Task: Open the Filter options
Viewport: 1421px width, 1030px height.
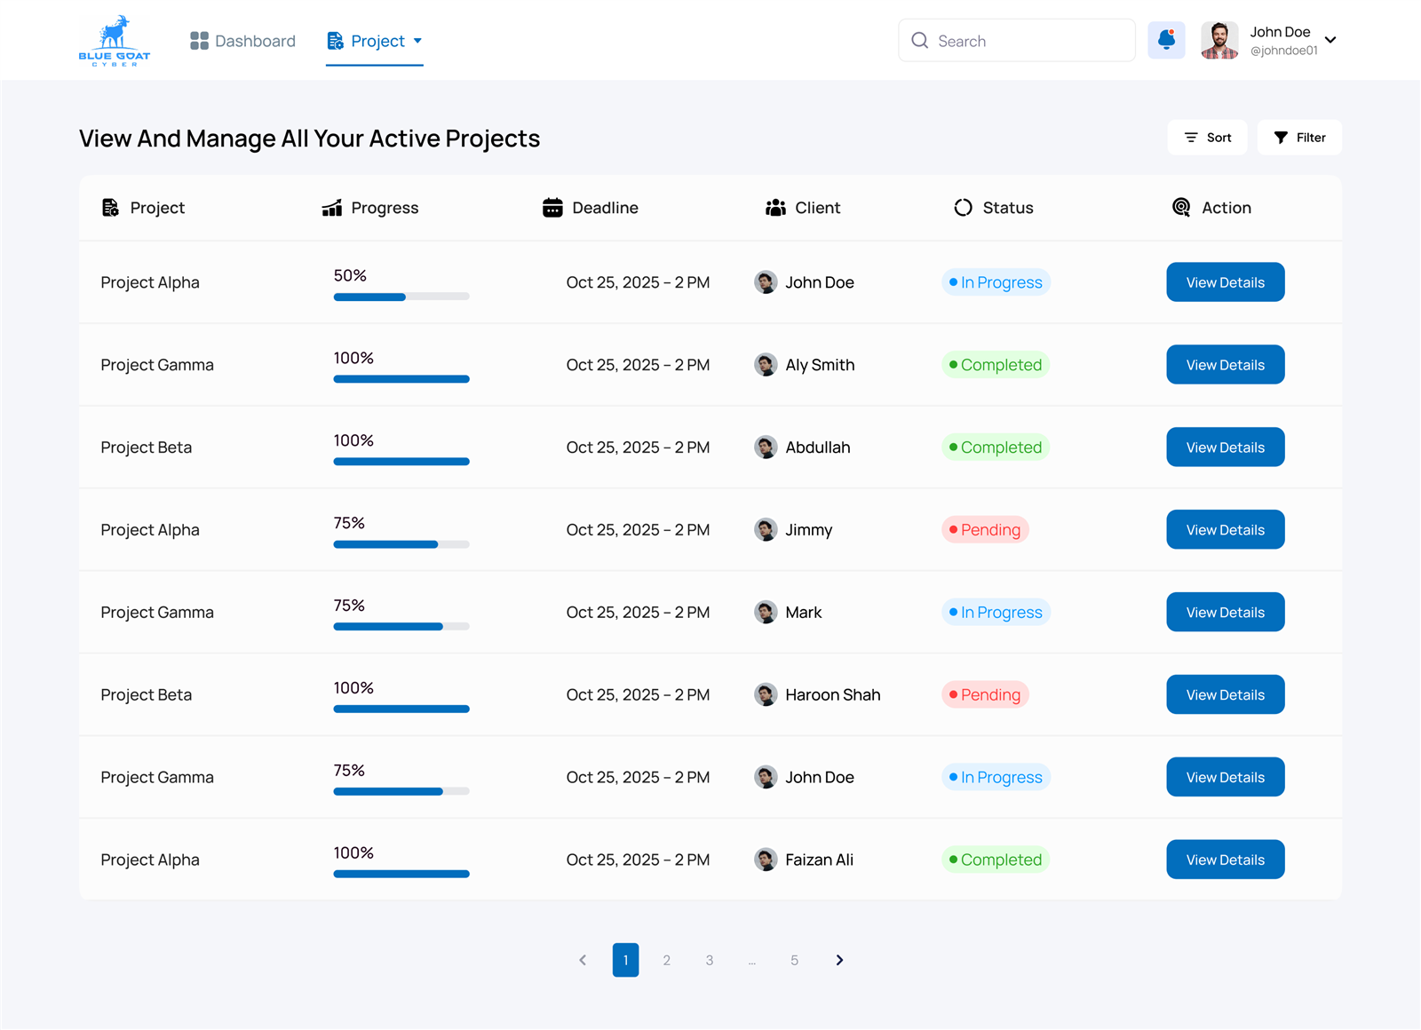Action: tap(1299, 138)
